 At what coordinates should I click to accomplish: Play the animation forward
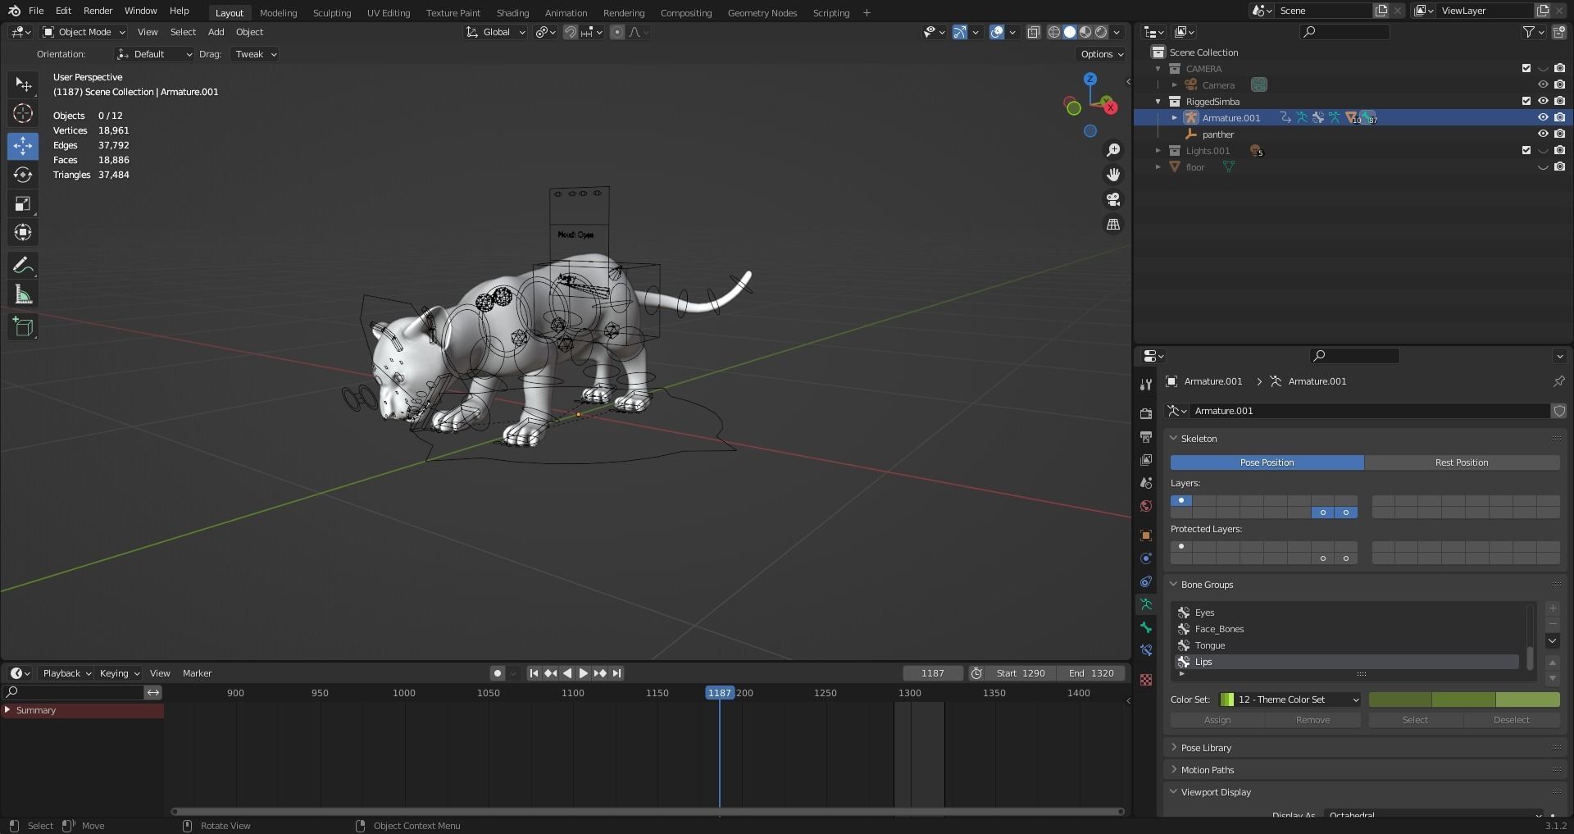point(583,673)
